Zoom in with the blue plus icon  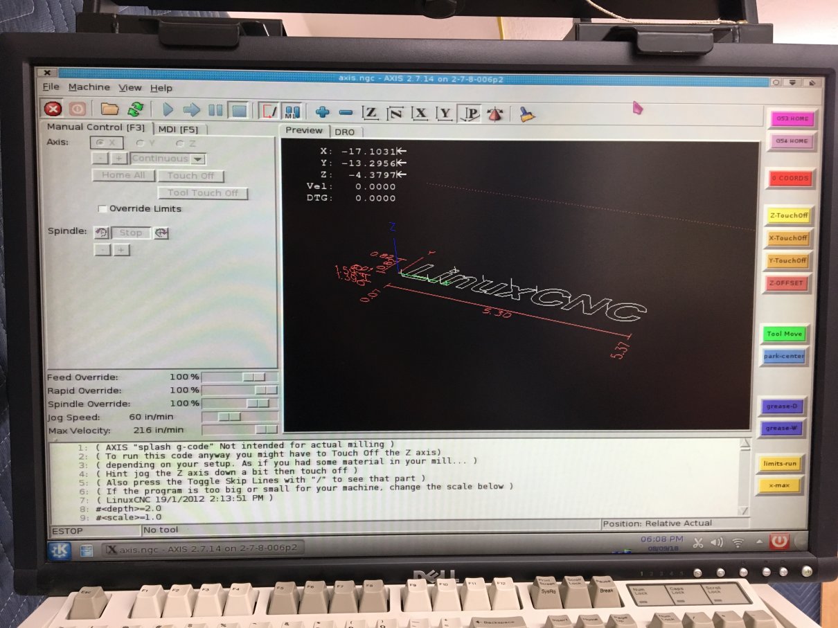tap(323, 112)
